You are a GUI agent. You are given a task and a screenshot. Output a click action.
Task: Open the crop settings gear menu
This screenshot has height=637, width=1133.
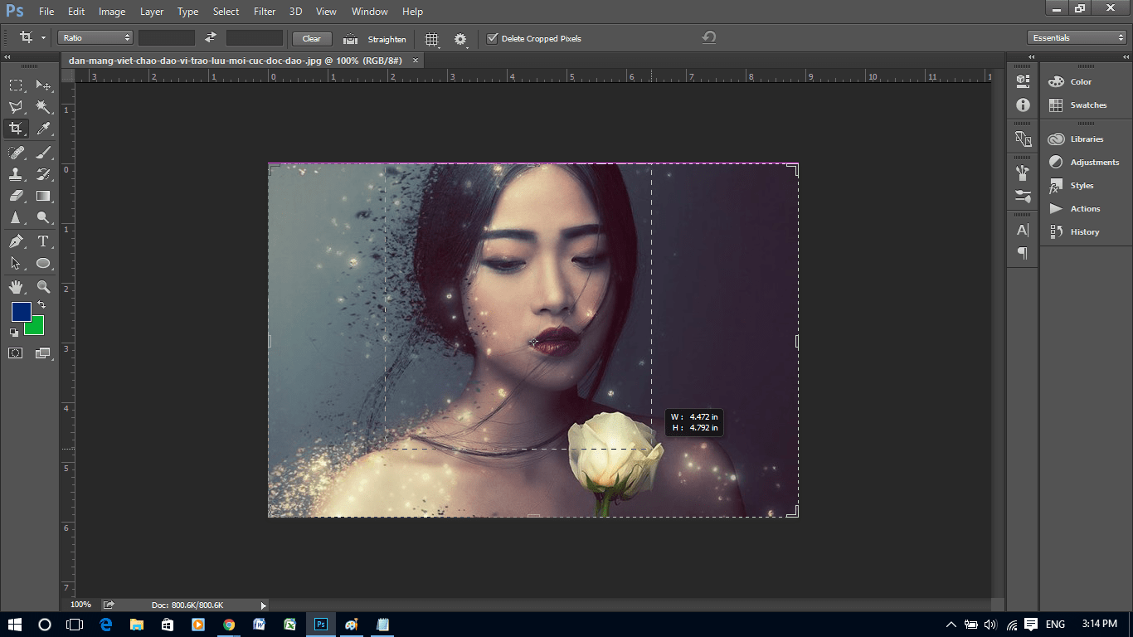[x=460, y=39]
